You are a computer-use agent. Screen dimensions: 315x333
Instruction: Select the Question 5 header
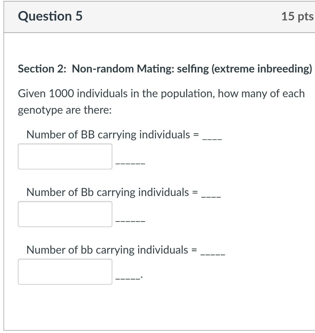(50, 16)
